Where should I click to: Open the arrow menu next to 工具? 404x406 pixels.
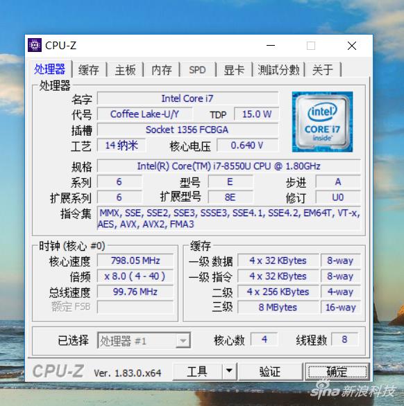[229, 371]
